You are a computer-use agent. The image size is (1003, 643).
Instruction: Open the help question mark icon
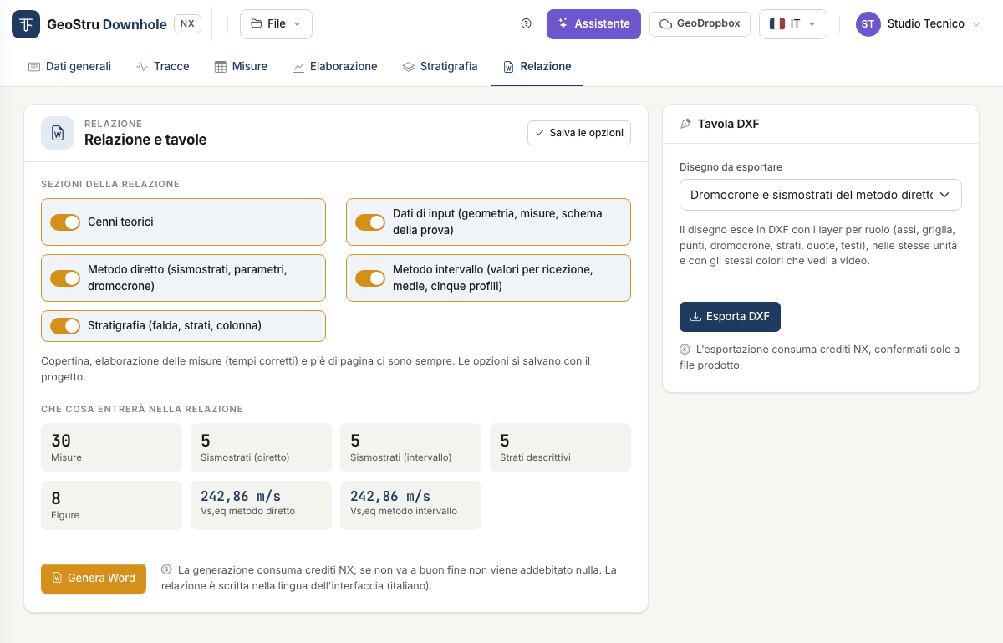click(x=526, y=24)
